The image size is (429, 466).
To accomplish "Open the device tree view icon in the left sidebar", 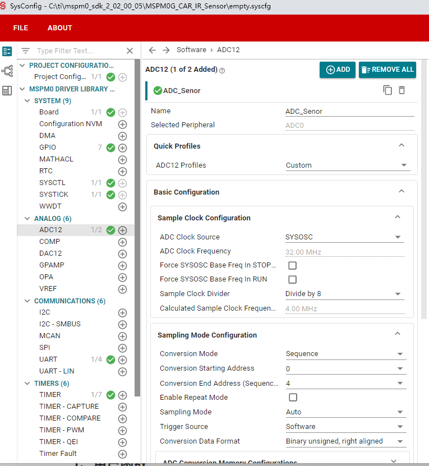I will [x=7, y=71].
